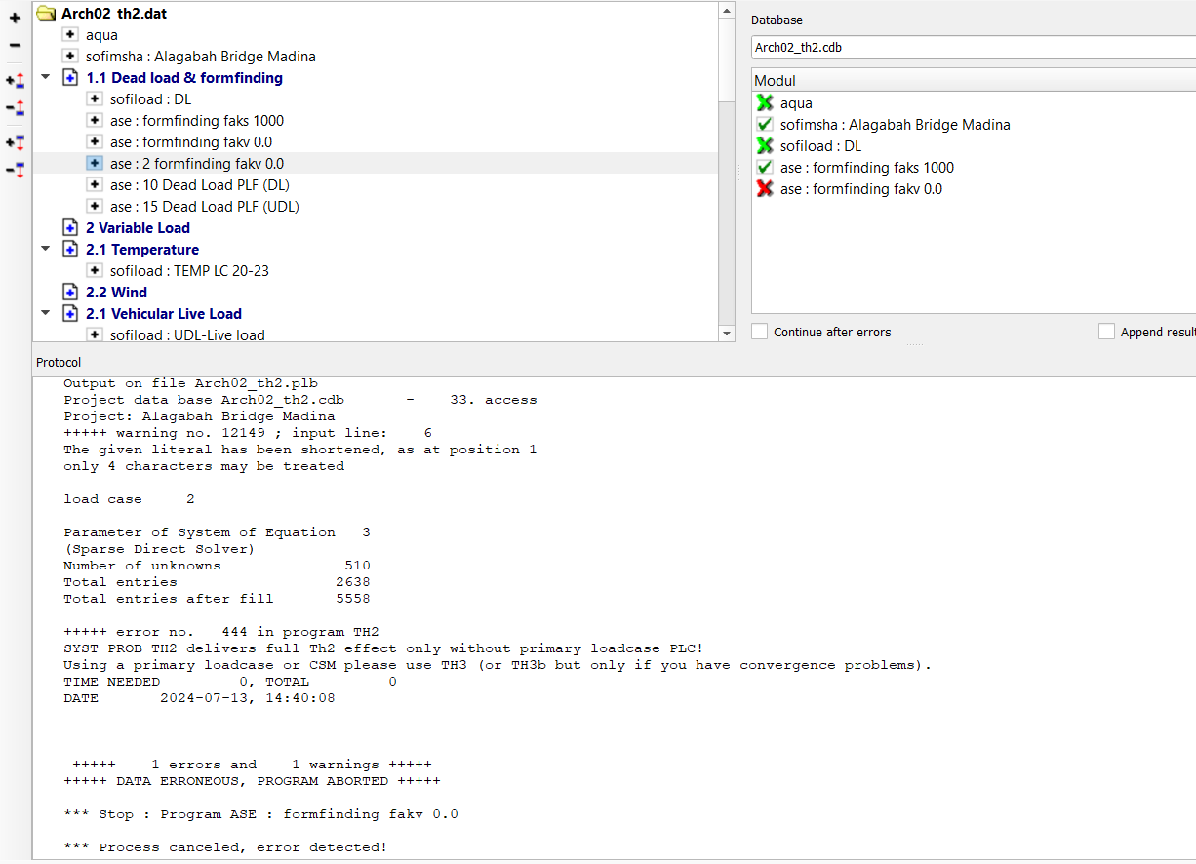Viewport: 1196px width, 864px height.
Task: Click the plus with red arrow icon
Action: (15, 80)
